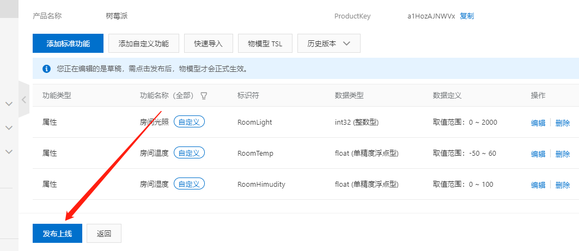
Task: Copy the ProductKey via 复制 link
Action: pyautogui.click(x=467, y=16)
